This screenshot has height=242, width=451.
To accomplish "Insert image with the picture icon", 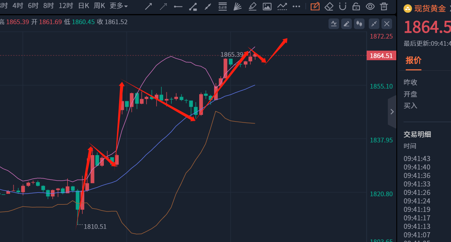I will [x=267, y=6].
